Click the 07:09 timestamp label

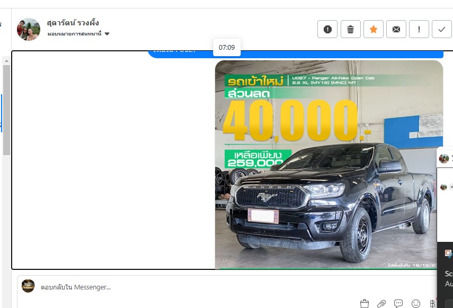(227, 47)
